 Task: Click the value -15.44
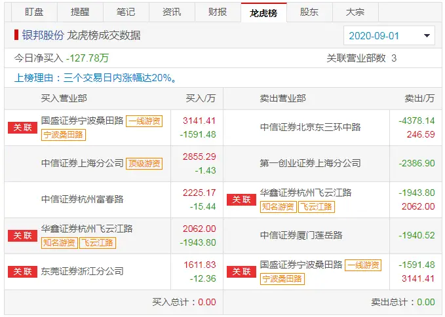point(203,206)
